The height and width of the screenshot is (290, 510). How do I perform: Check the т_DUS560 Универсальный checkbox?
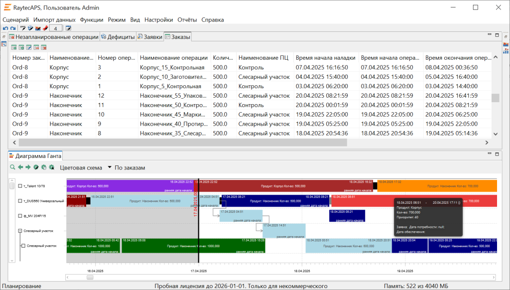20,201
